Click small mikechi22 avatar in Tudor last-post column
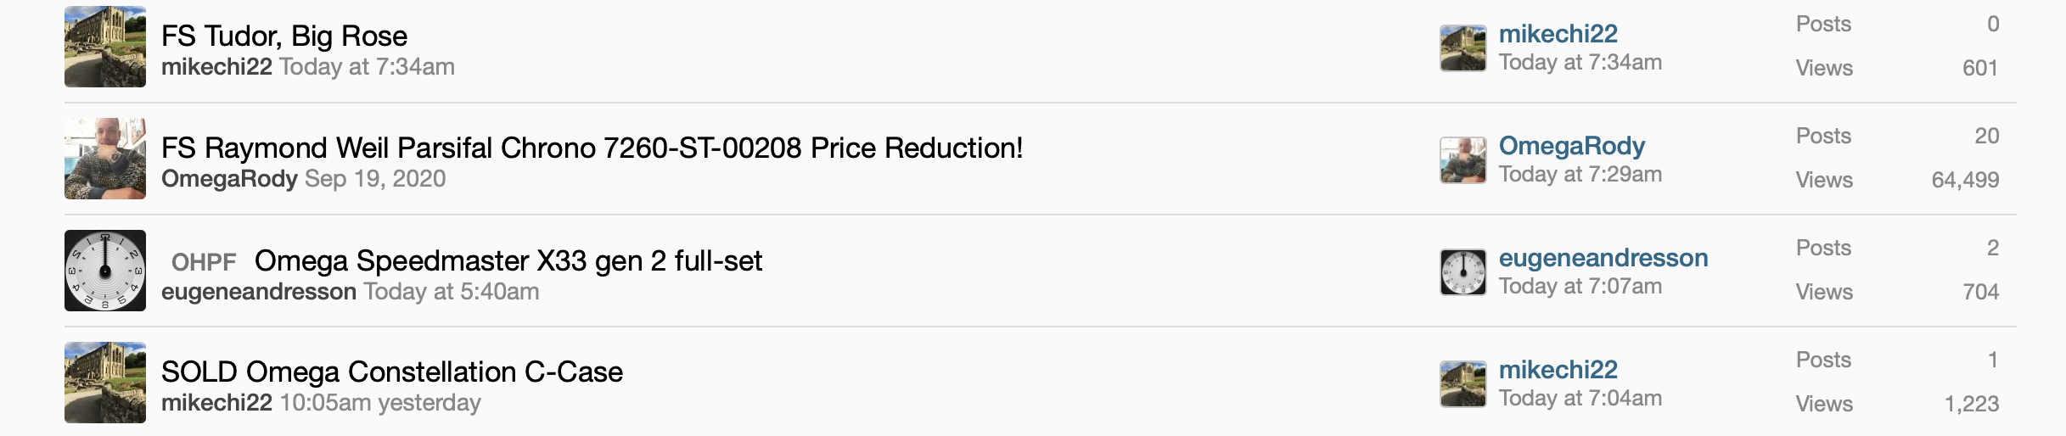 tap(1462, 48)
